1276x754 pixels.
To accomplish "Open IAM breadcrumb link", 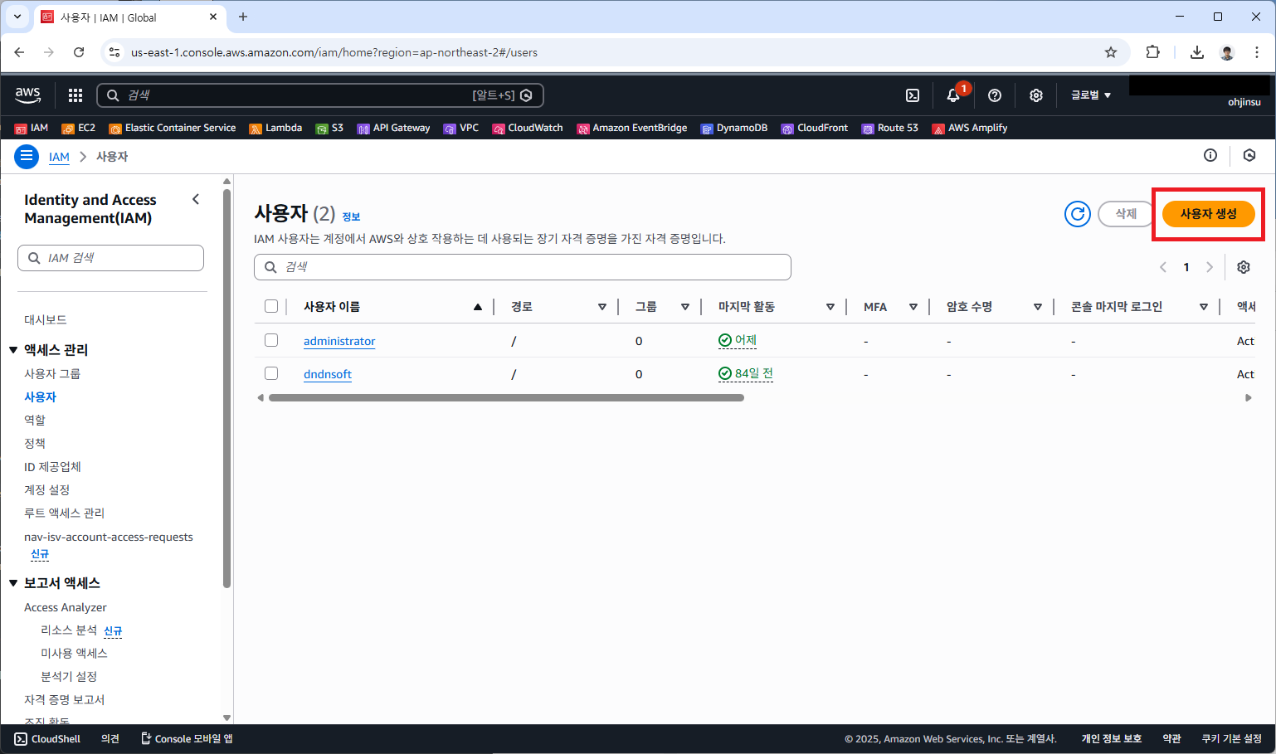I will tap(59, 156).
